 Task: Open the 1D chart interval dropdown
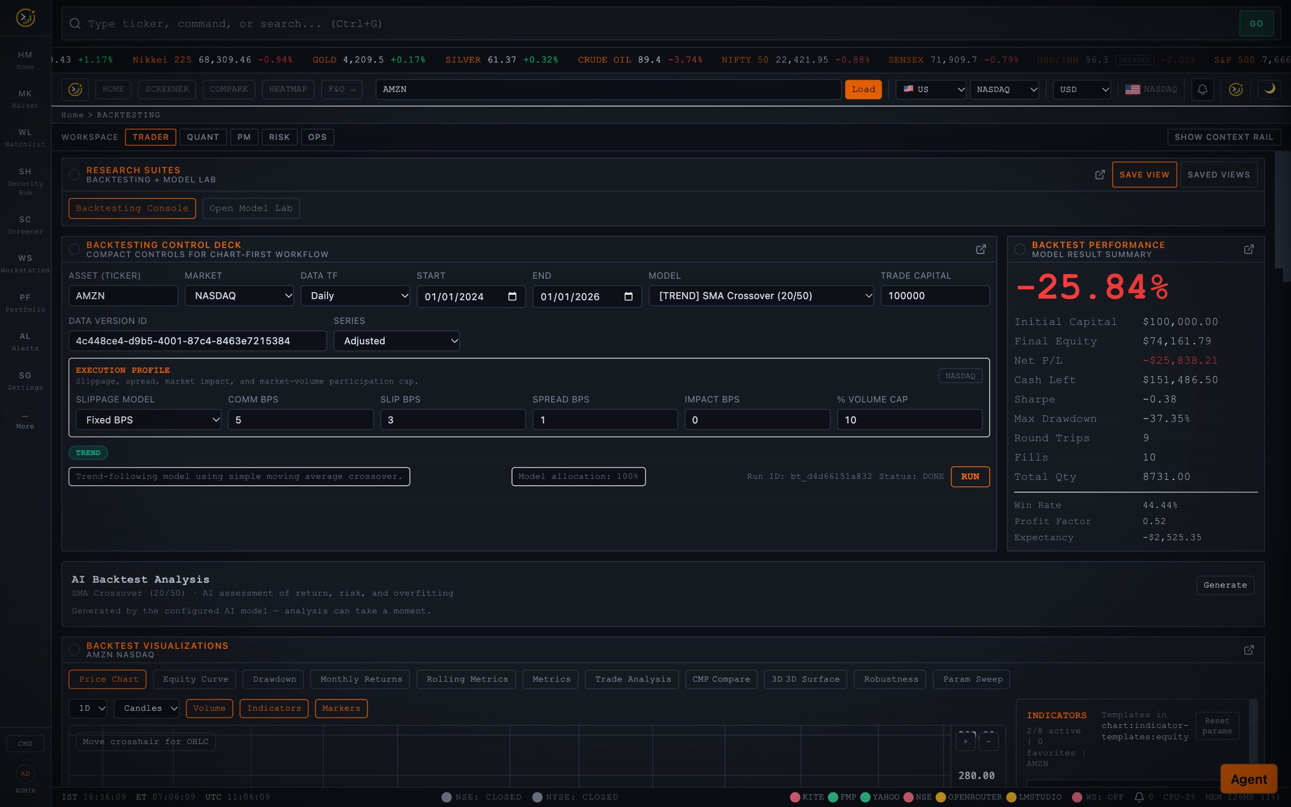click(88, 709)
